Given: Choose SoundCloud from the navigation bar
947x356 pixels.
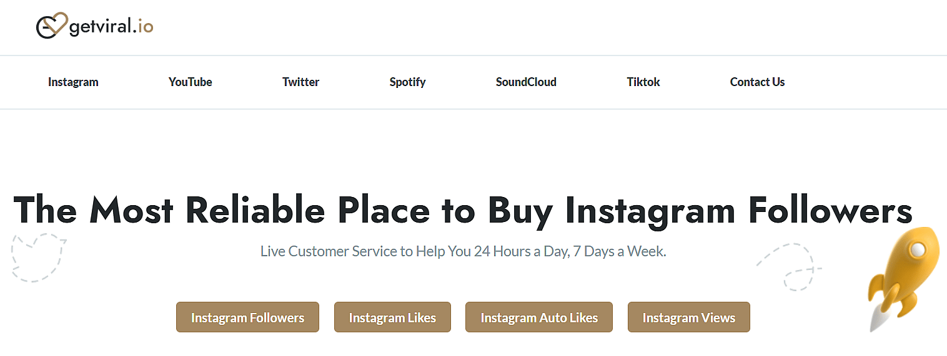Looking at the screenshot, I should 526,82.
